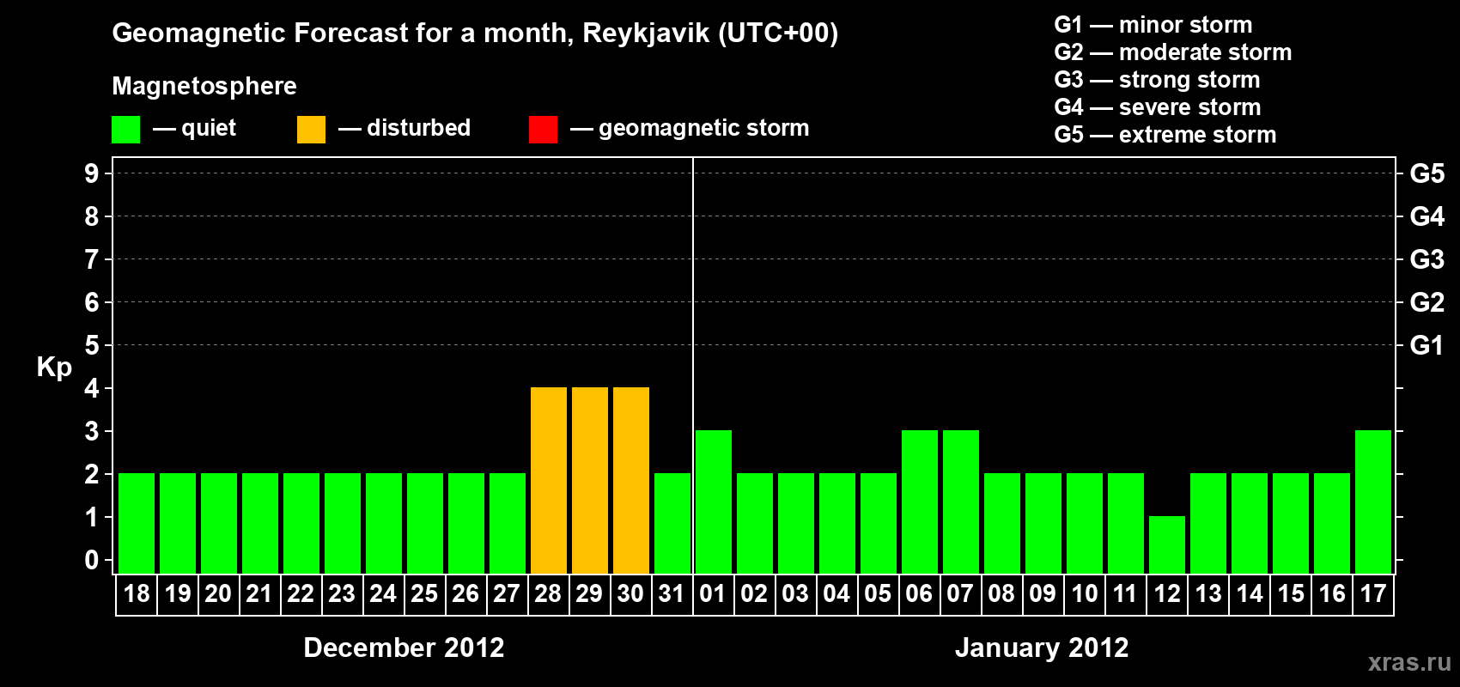Click the orange disturbed legend swatch

[x=311, y=130]
